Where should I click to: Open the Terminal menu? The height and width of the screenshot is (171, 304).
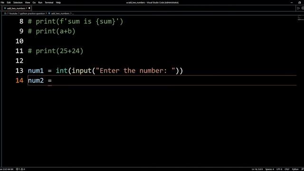49,2
